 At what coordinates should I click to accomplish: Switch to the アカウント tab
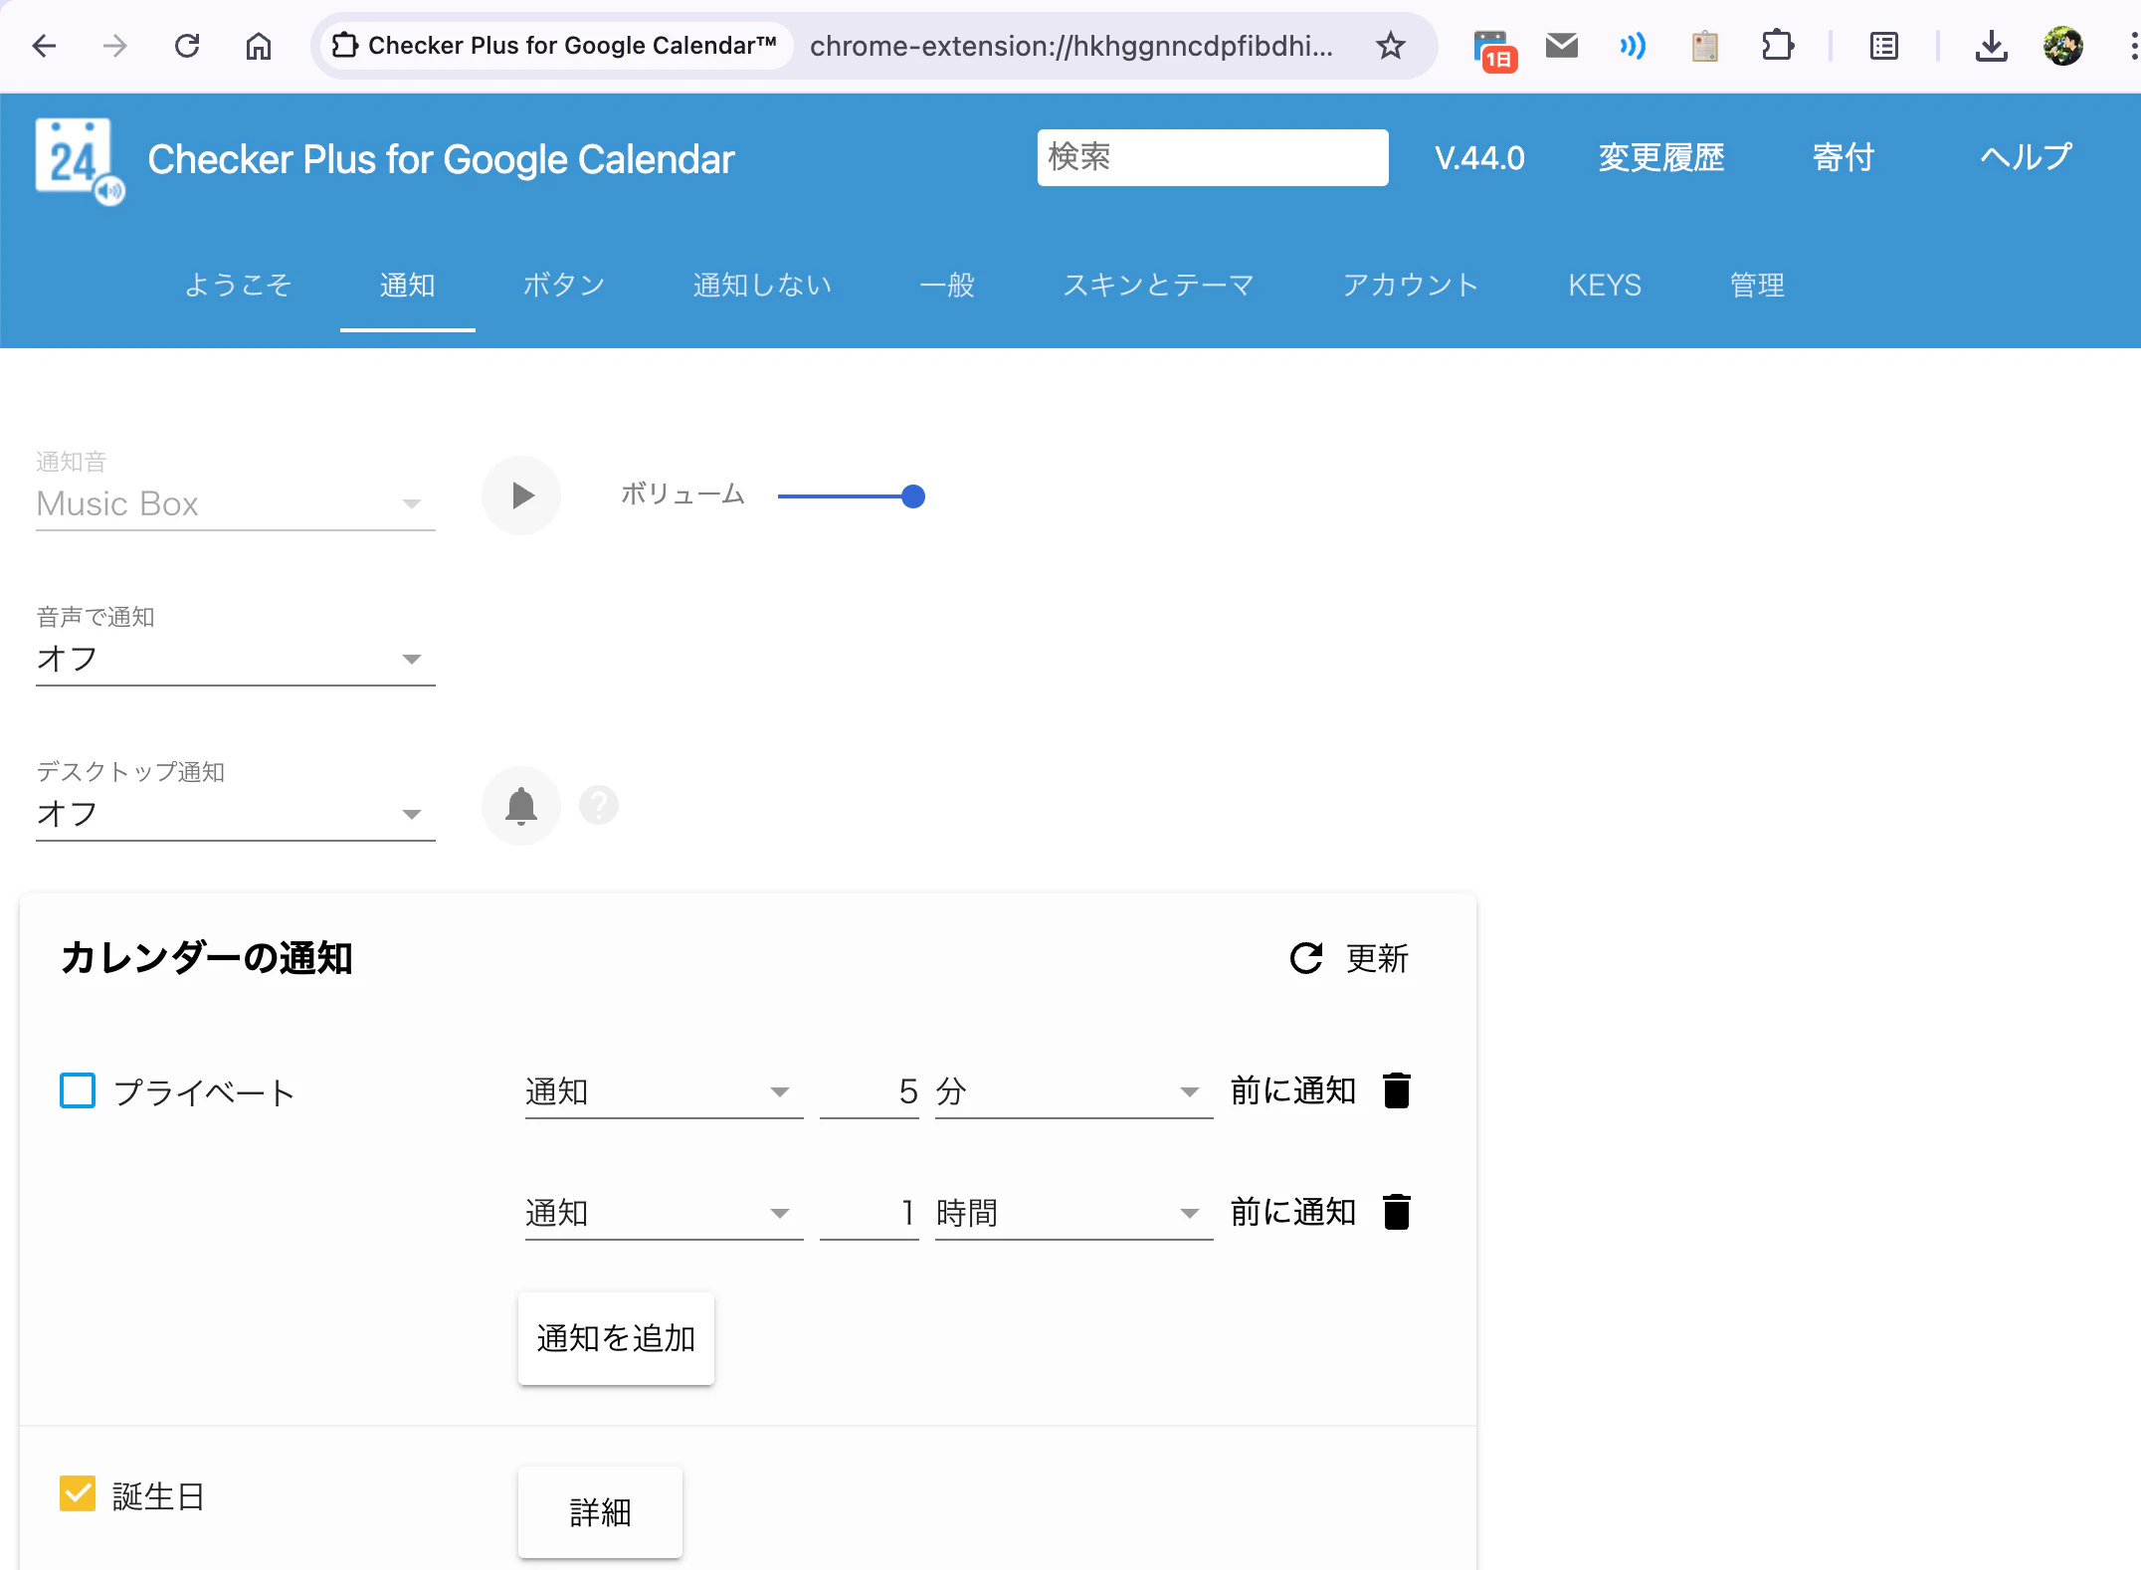(x=1411, y=286)
